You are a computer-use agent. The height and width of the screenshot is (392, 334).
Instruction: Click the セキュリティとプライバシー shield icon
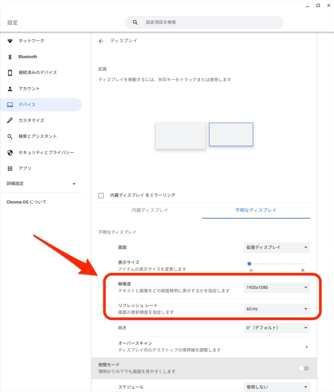tap(10, 153)
